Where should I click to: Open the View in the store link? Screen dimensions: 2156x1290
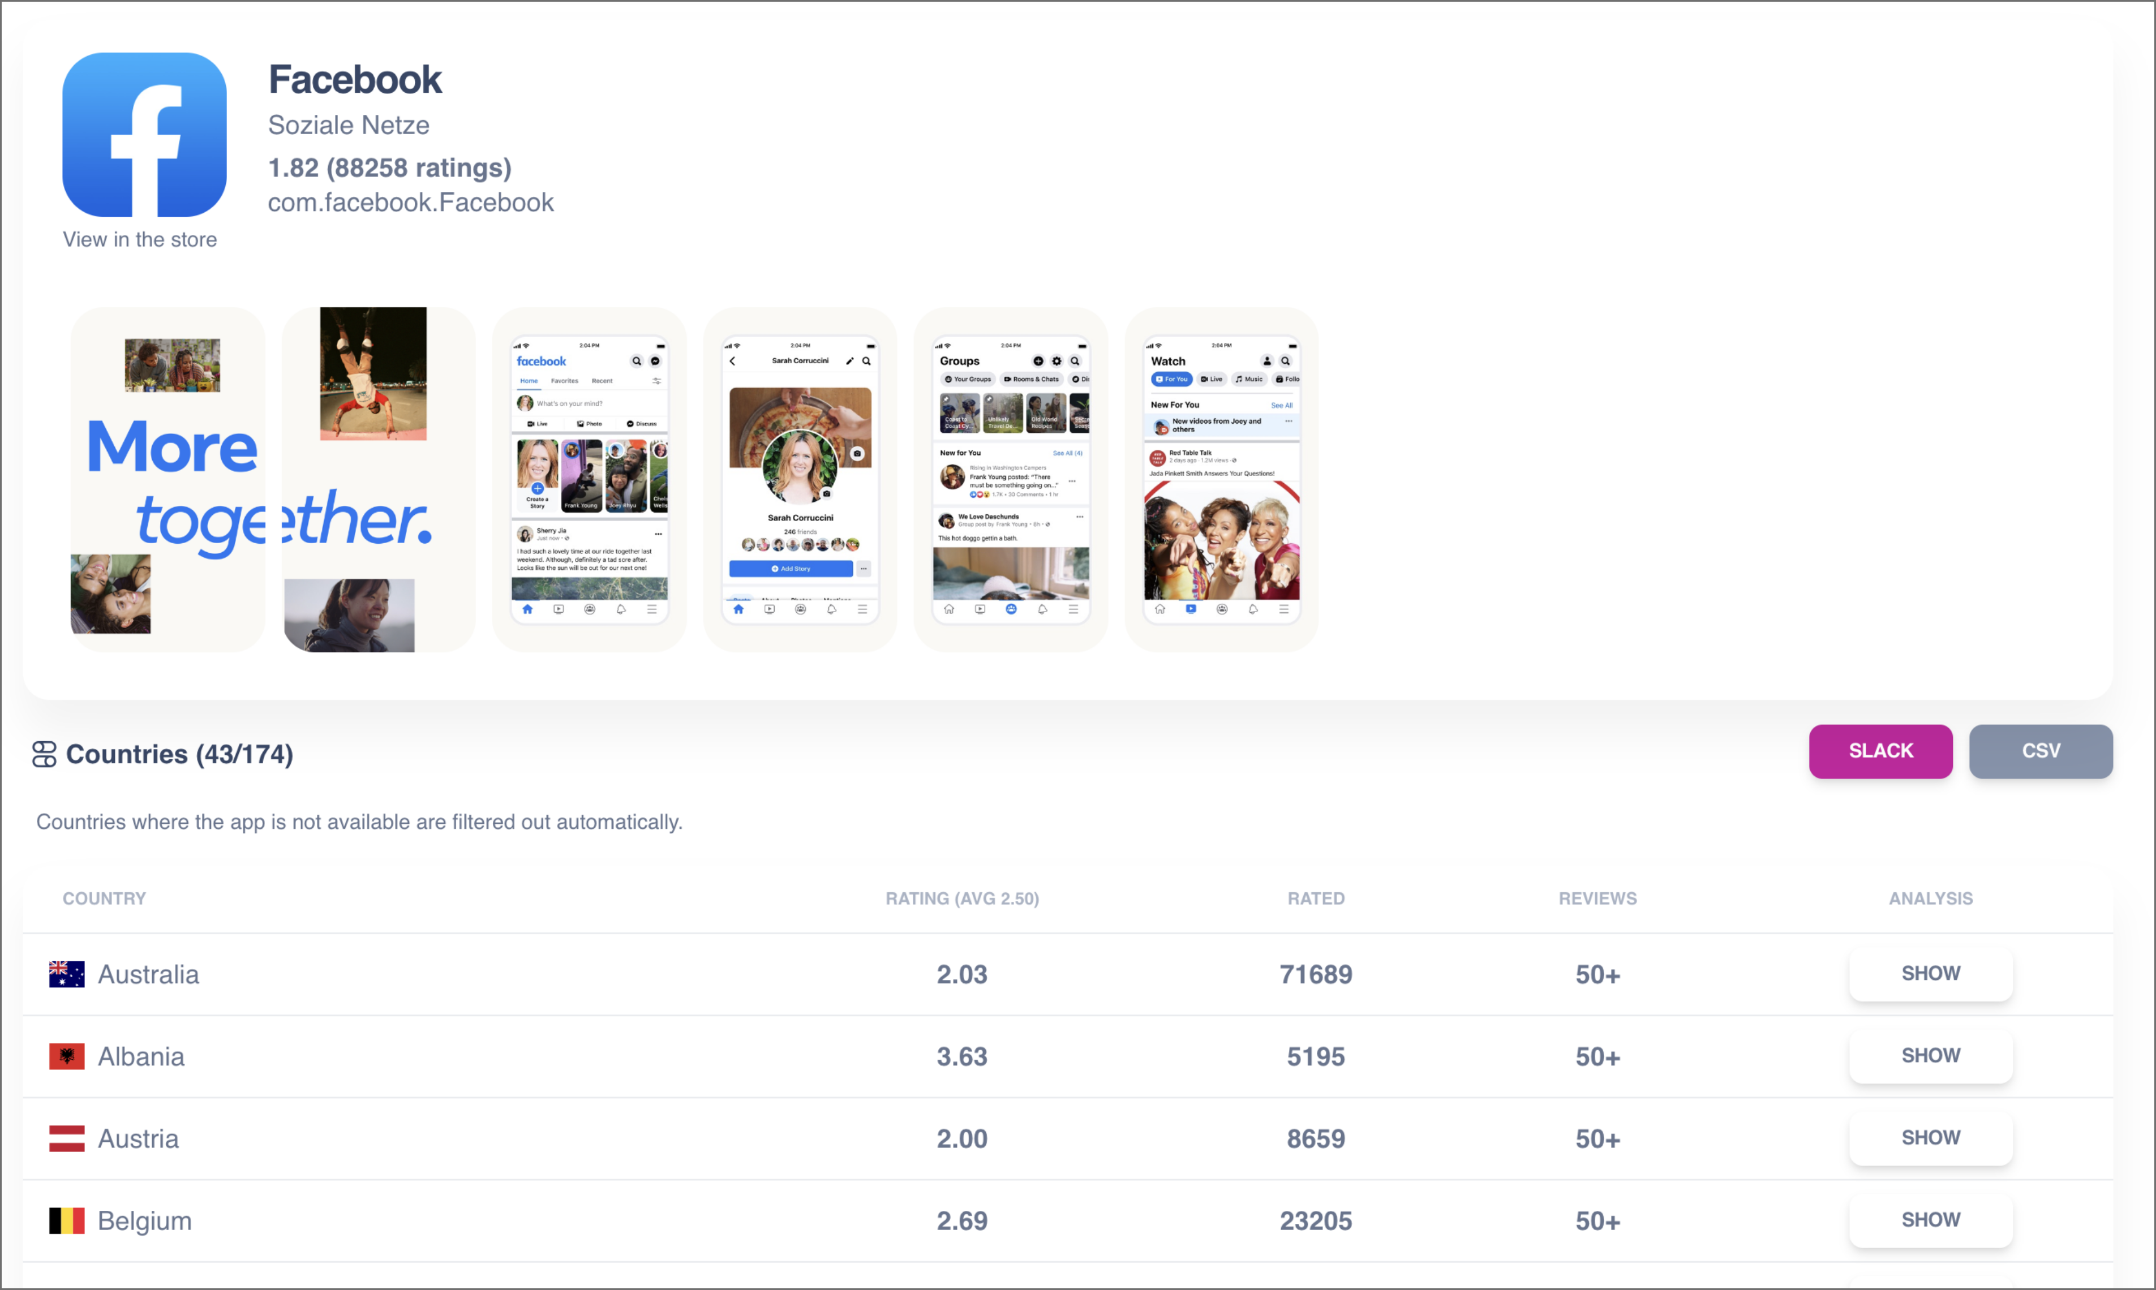(x=140, y=239)
